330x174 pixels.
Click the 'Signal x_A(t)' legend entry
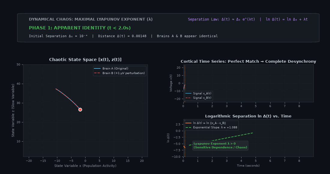(x=198, y=93)
